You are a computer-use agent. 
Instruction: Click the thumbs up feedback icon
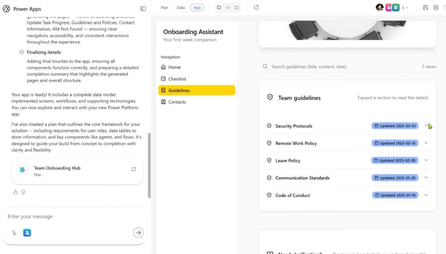(15, 192)
